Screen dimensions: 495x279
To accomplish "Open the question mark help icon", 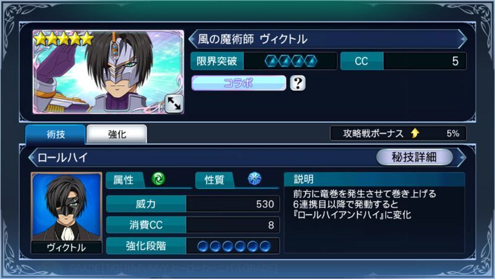I will [298, 83].
